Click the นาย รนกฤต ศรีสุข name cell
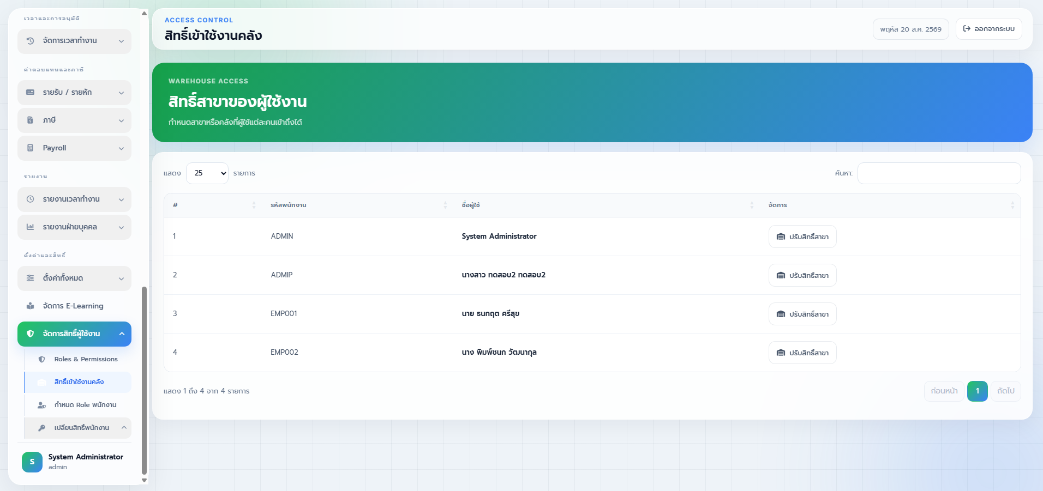 tap(490, 314)
